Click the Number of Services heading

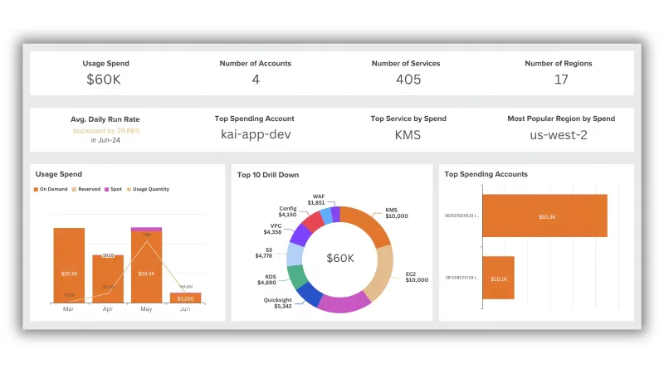[406, 64]
